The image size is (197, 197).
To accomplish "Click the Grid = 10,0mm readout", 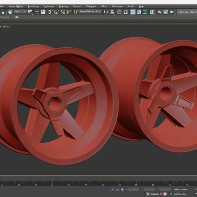I will point(181,189).
